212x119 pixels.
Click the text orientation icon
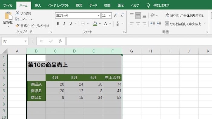click(153, 15)
